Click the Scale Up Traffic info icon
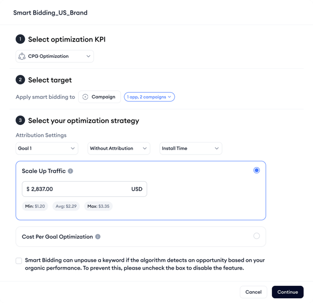The height and width of the screenshot is (303, 313). click(x=70, y=171)
